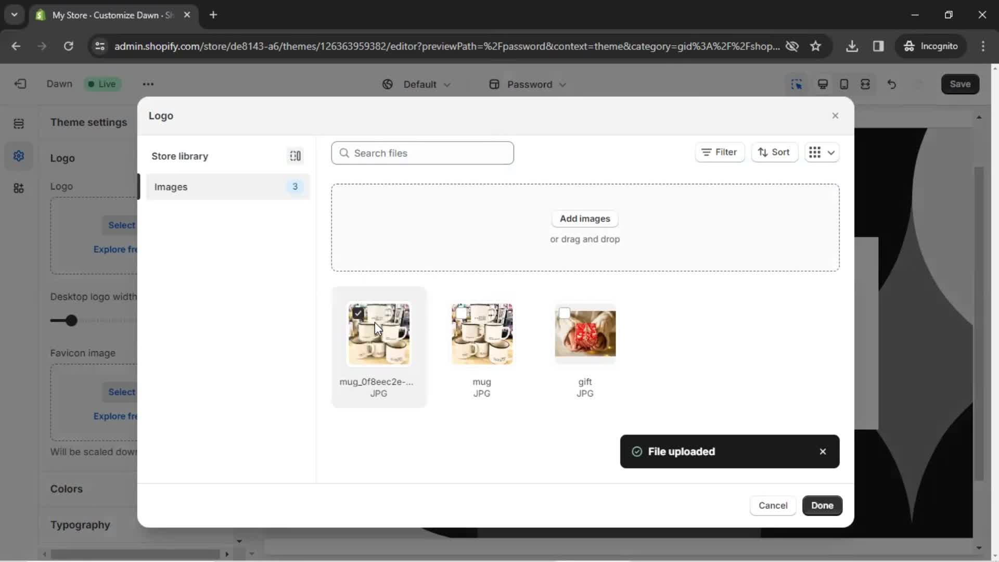The image size is (999, 562).
Task: Open the Default template dropdown
Action: (418, 84)
